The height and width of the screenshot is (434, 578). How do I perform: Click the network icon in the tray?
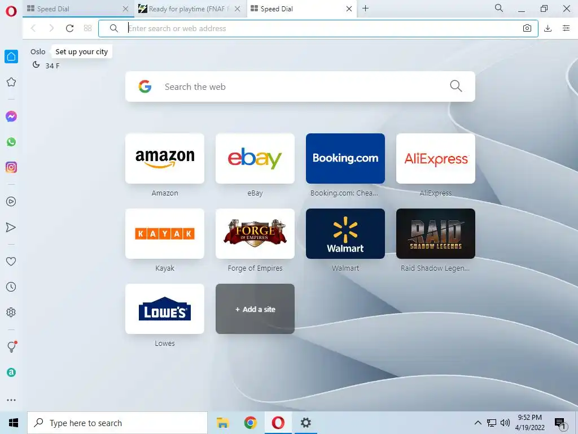point(492,423)
